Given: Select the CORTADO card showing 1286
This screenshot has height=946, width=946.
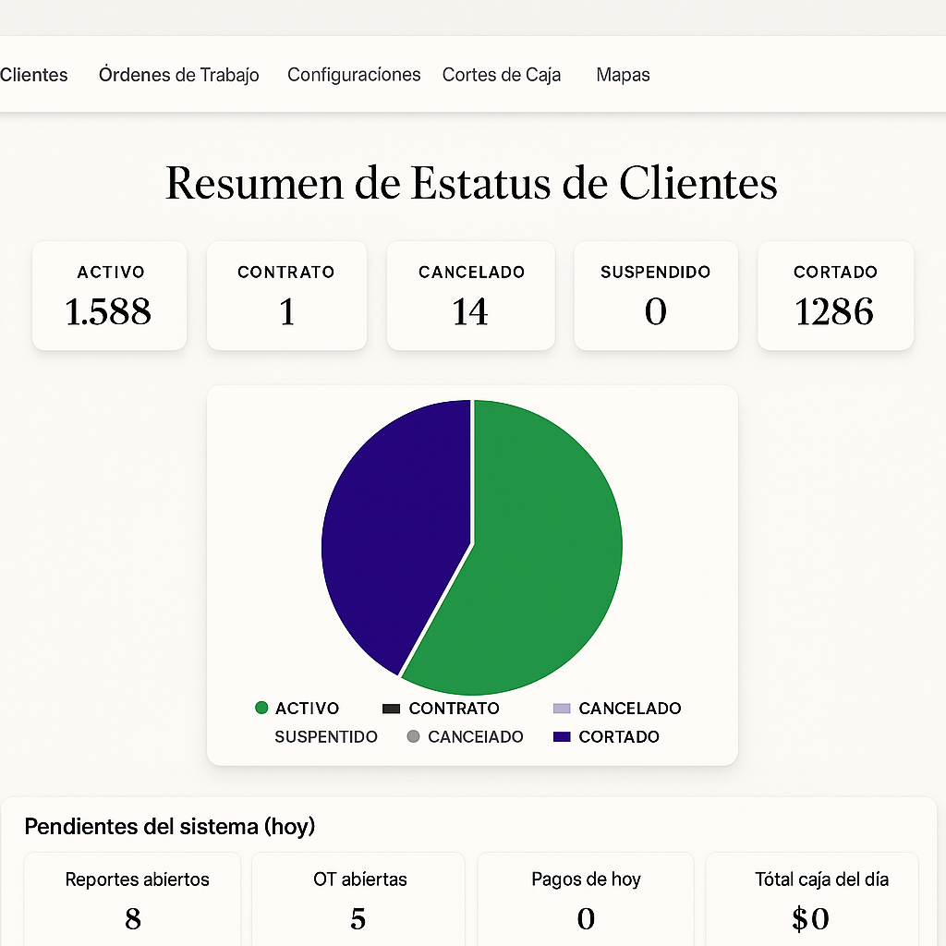Looking at the screenshot, I should pyautogui.click(x=835, y=296).
